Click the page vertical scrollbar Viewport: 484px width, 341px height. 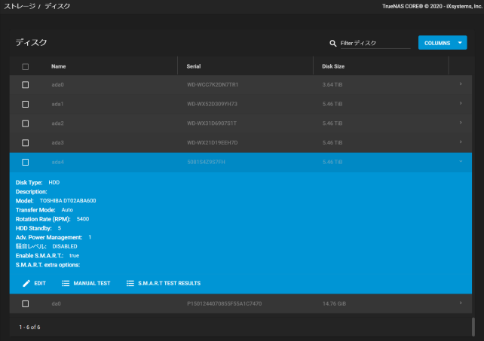pyautogui.click(x=474, y=326)
